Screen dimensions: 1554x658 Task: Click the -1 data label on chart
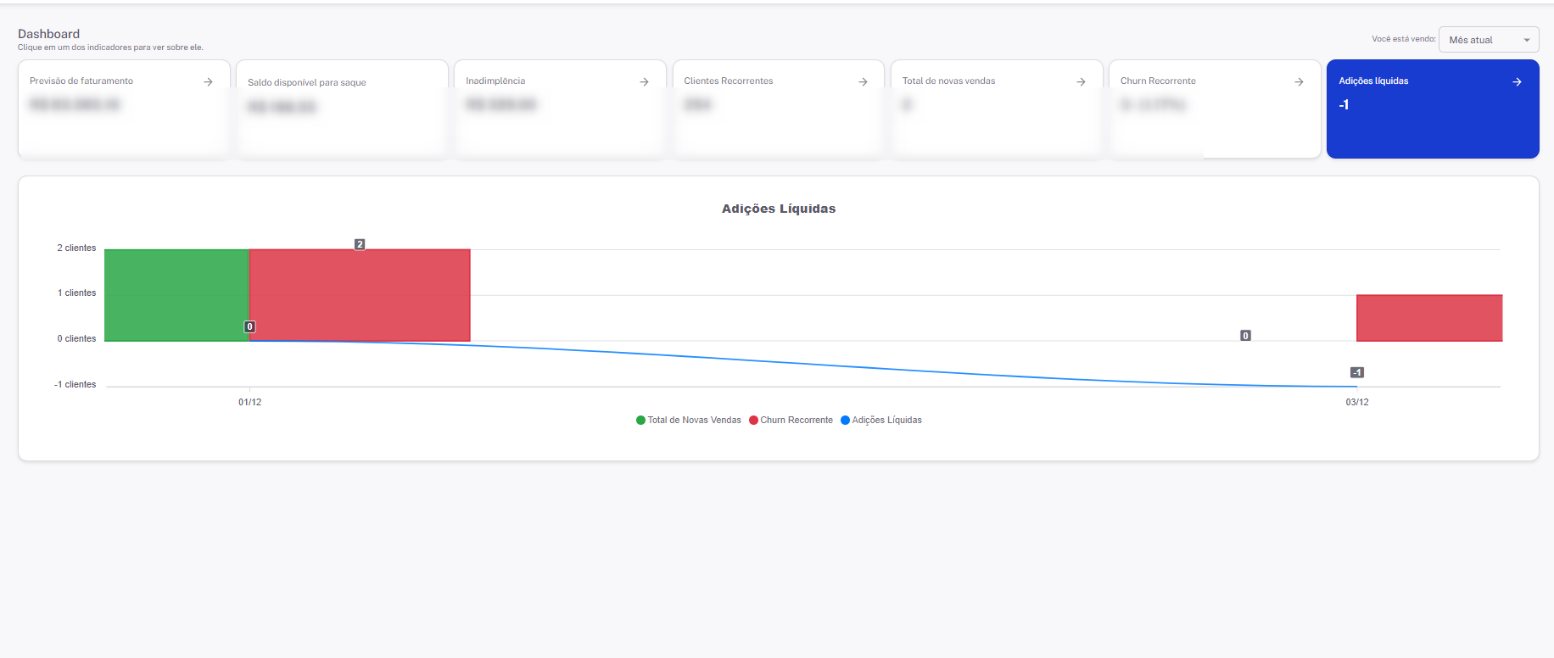(1356, 373)
